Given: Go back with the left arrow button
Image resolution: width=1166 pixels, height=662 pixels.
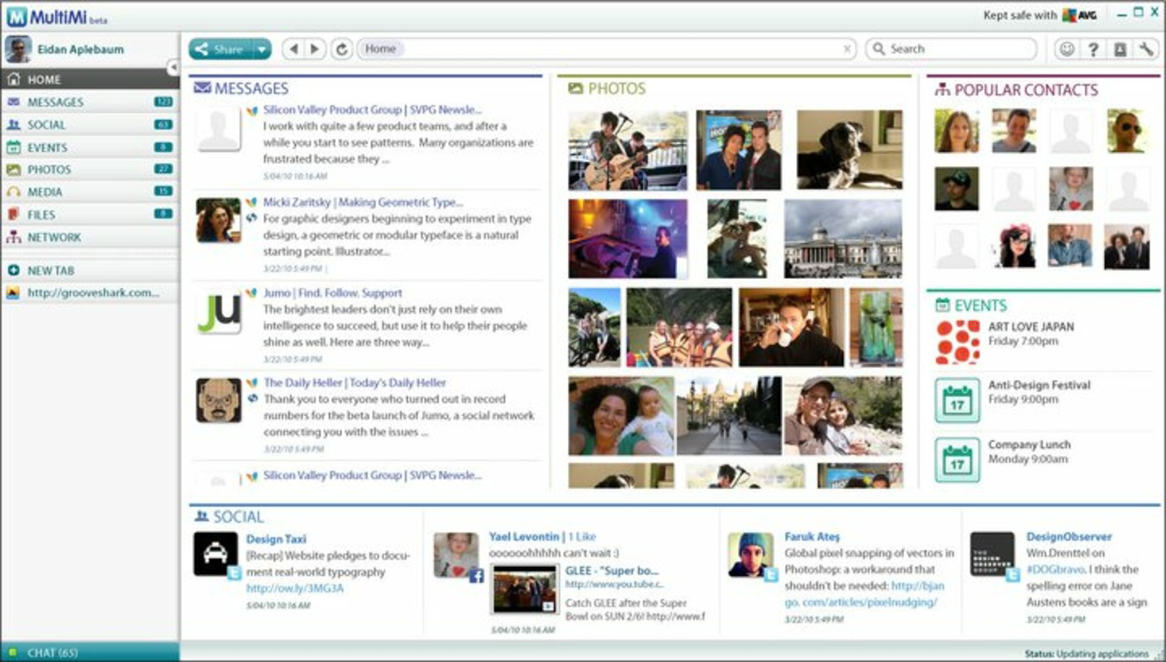Looking at the screenshot, I should click(x=292, y=49).
